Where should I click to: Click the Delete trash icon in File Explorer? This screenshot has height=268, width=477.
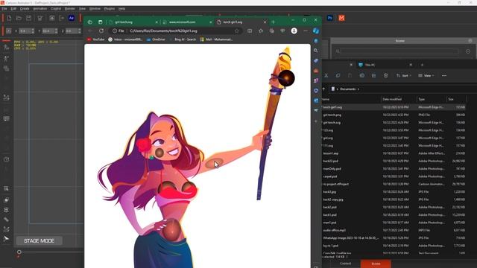click(x=386, y=75)
